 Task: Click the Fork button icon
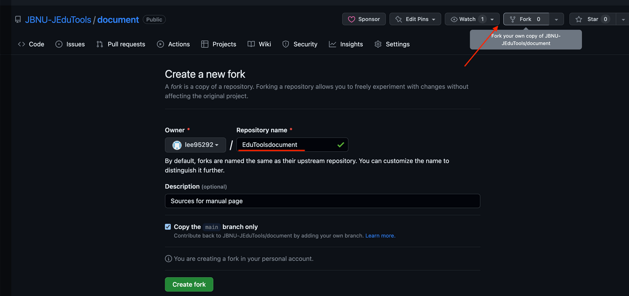pyautogui.click(x=513, y=19)
